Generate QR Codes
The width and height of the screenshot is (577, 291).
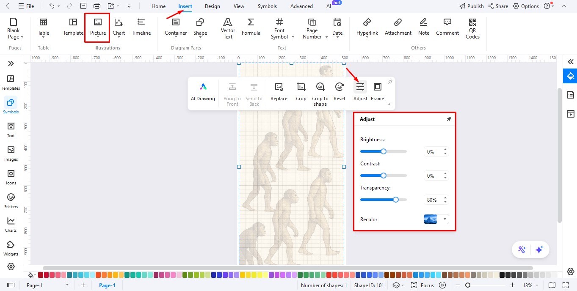tap(472, 28)
